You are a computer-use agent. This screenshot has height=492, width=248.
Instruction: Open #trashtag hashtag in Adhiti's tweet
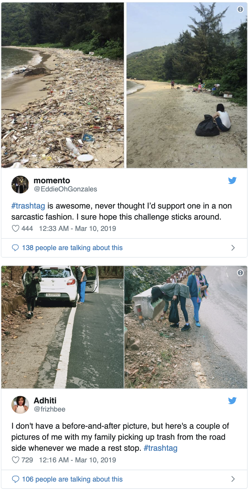click(161, 448)
